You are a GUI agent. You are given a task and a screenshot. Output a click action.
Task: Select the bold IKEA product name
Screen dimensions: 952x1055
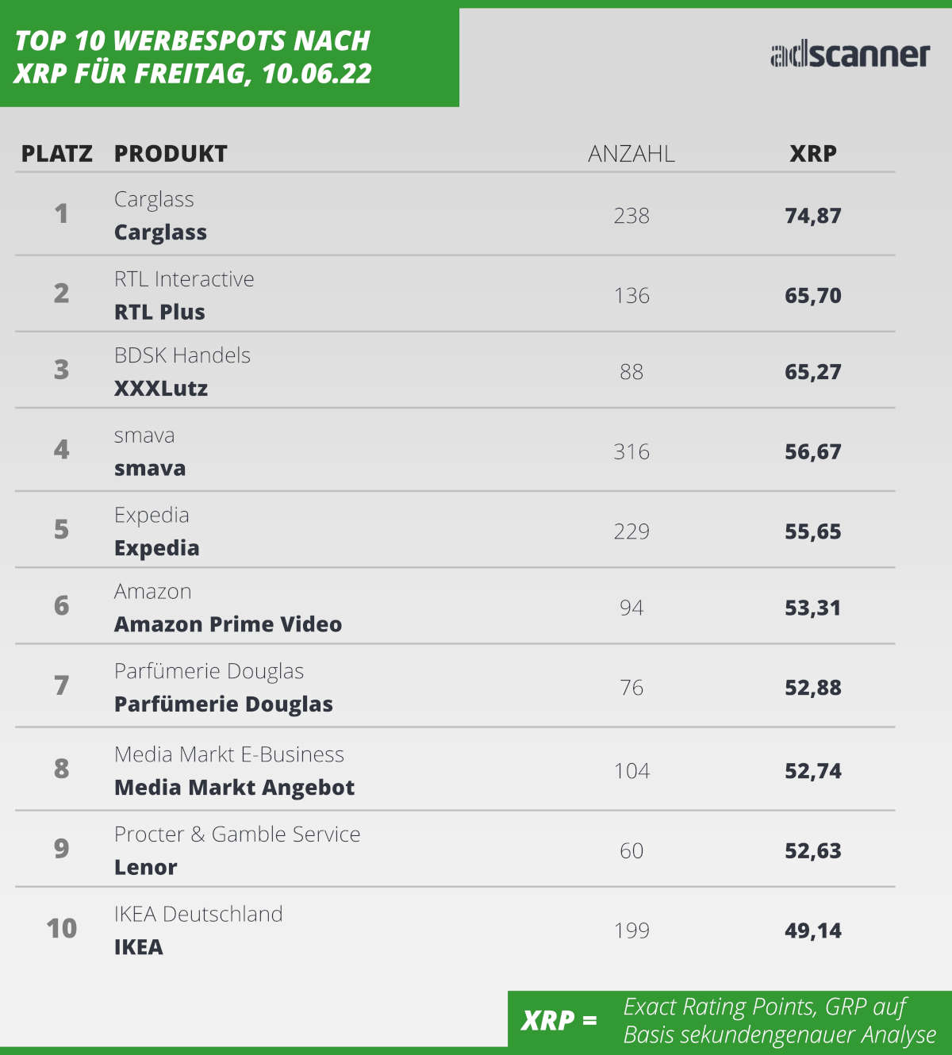pyautogui.click(x=139, y=947)
